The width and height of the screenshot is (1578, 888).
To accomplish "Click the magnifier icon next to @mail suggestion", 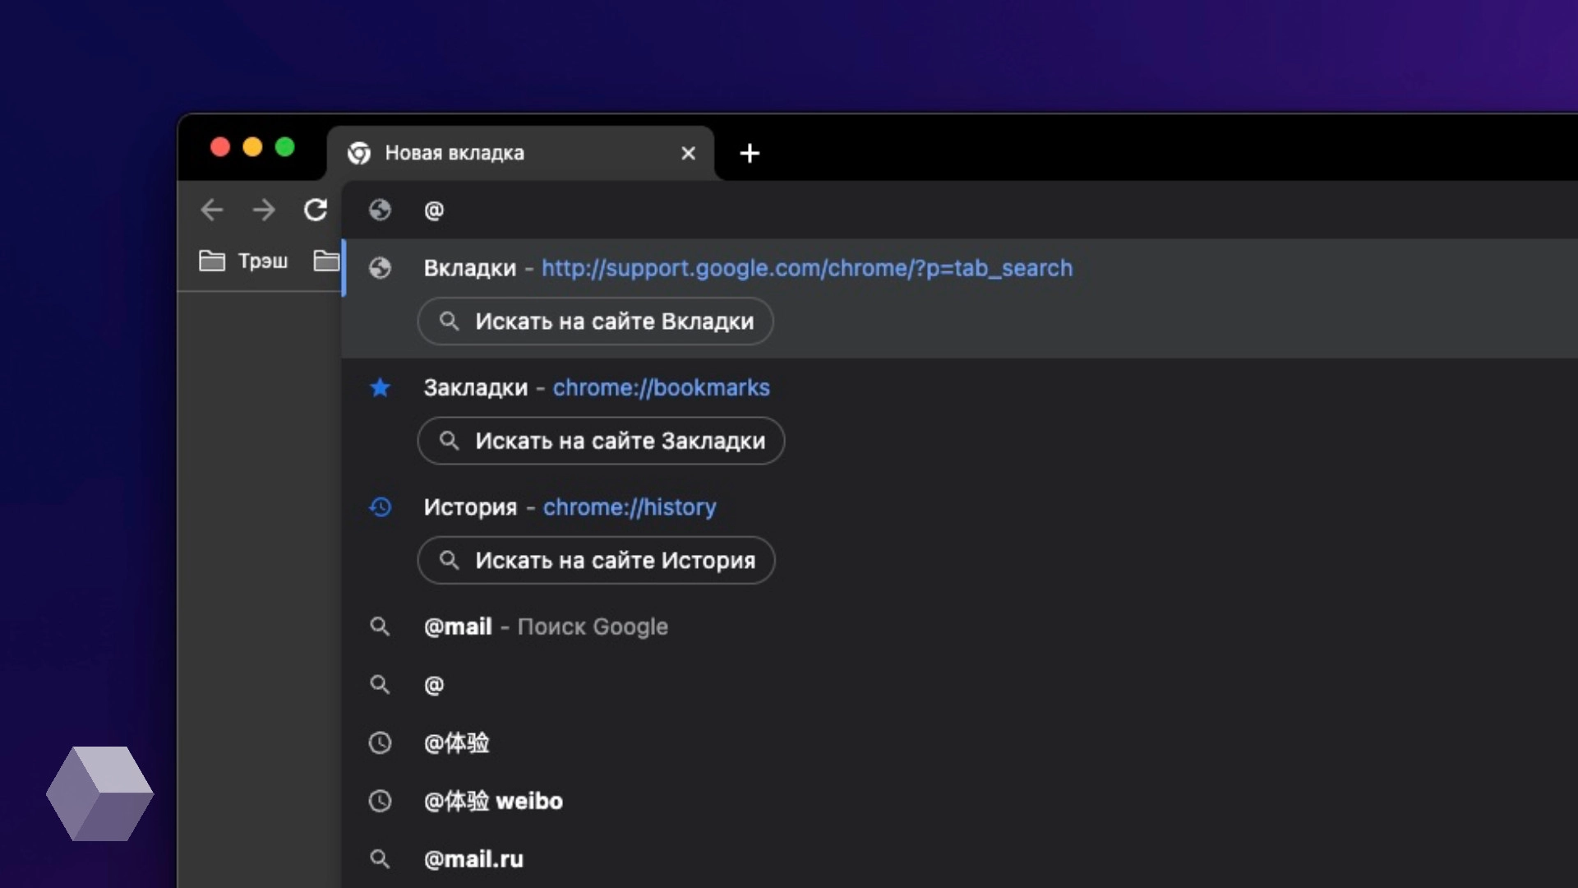I will pos(381,627).
